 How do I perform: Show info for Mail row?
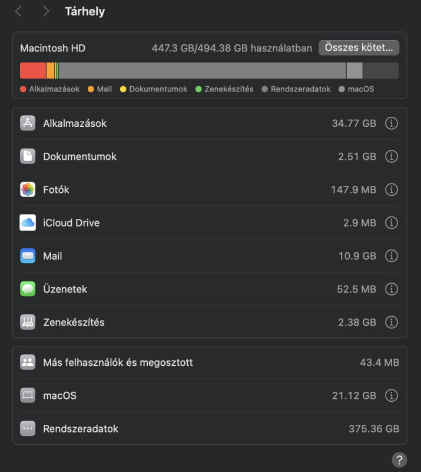pos(391,255)
